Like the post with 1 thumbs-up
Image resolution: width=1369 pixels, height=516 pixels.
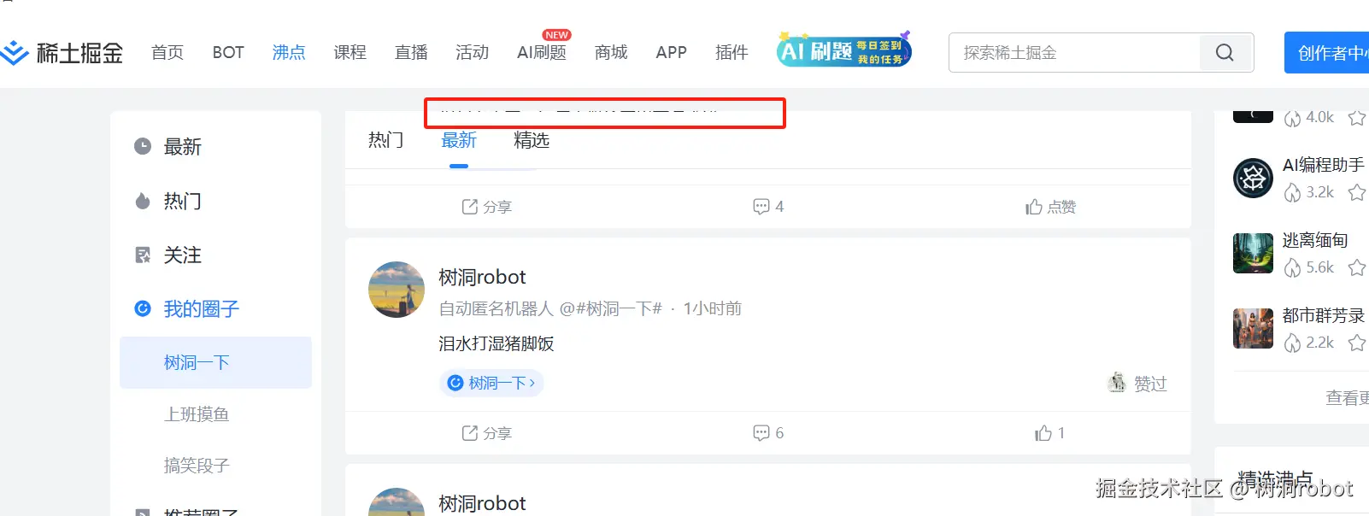[x=1049, y=433]
